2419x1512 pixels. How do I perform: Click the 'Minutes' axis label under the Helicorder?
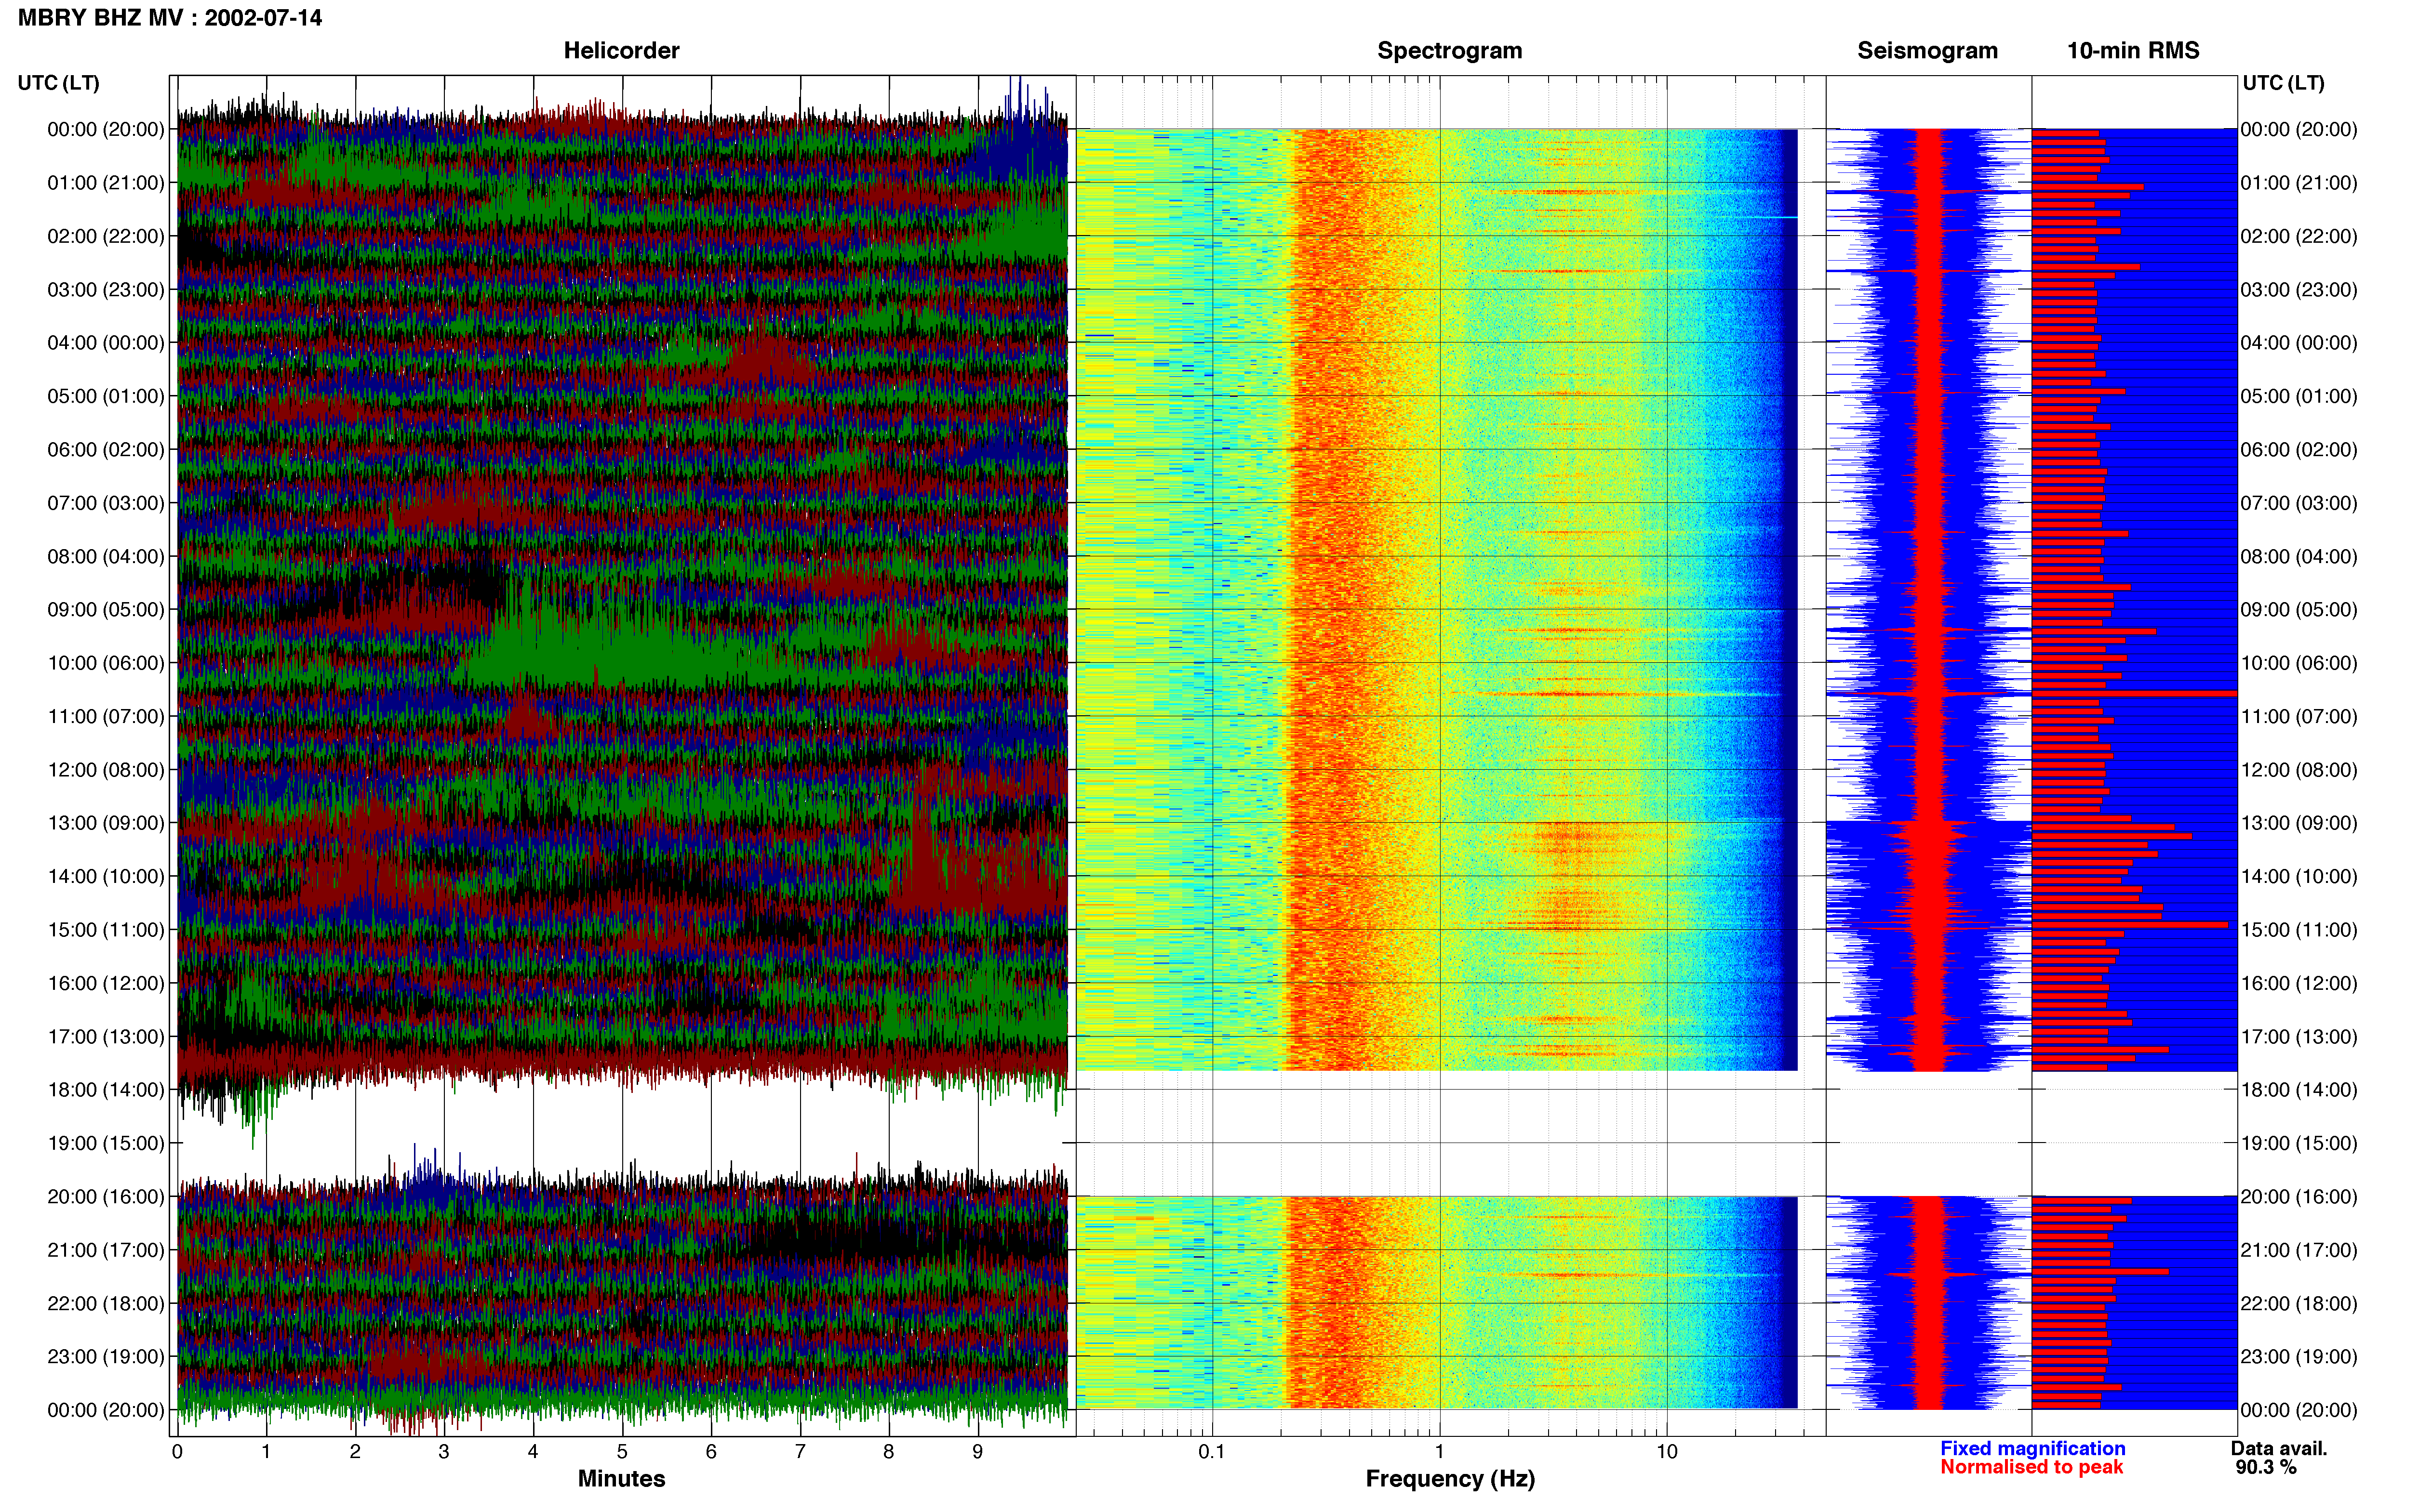tap(621, 1478)
